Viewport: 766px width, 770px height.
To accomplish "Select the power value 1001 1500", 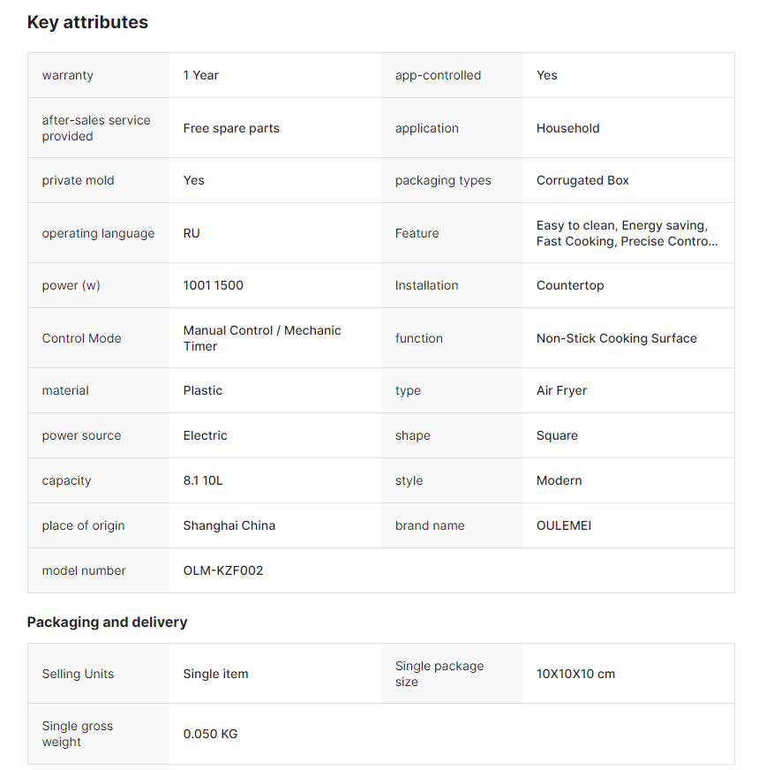I will pos(214,285).
